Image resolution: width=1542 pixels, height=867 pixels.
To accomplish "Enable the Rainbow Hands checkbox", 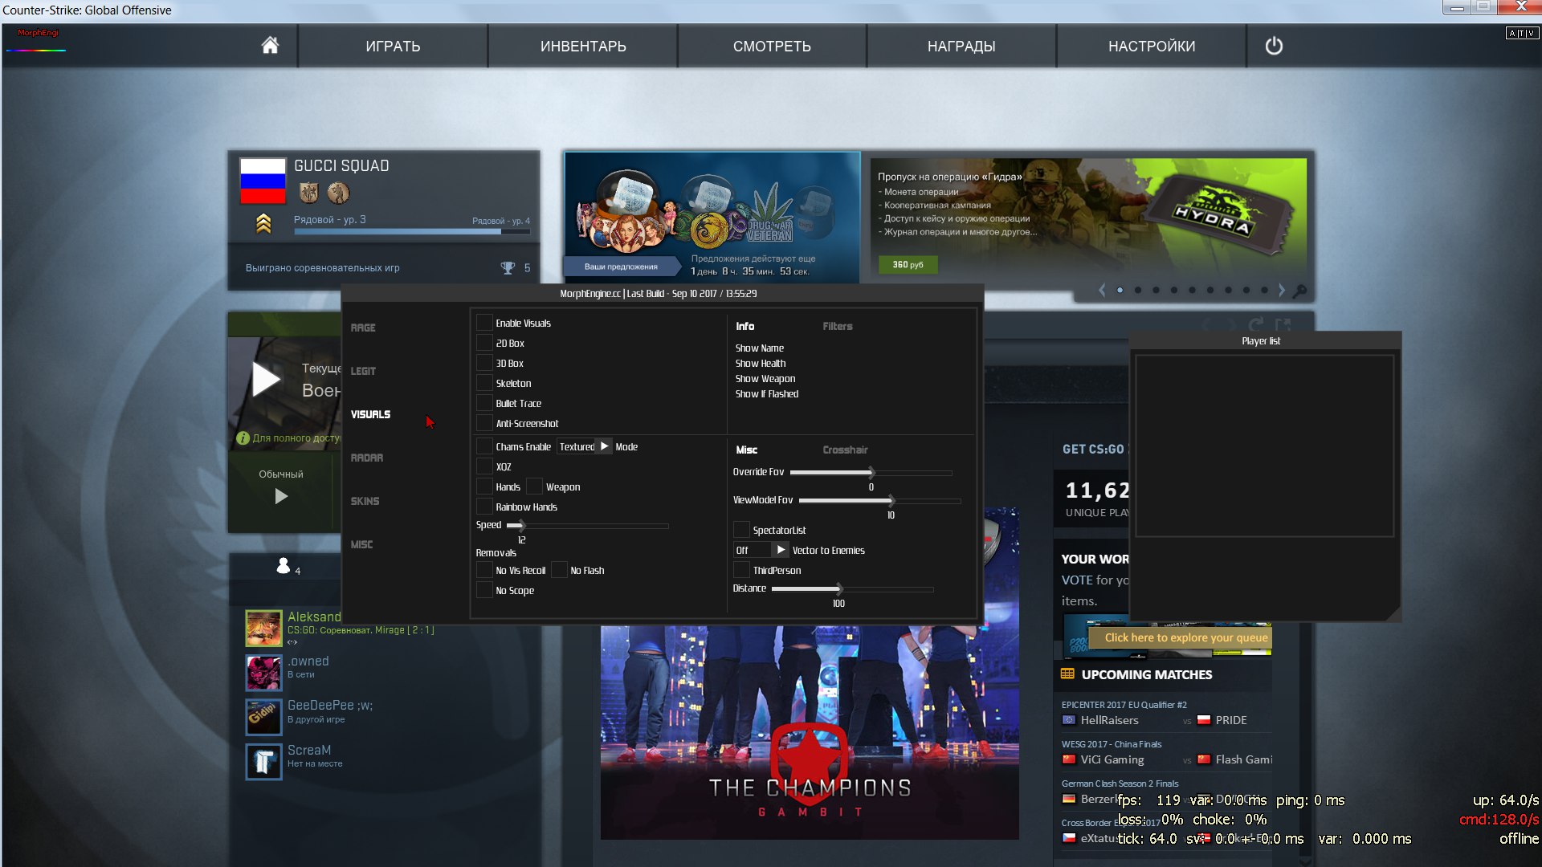I will point(484,507).
